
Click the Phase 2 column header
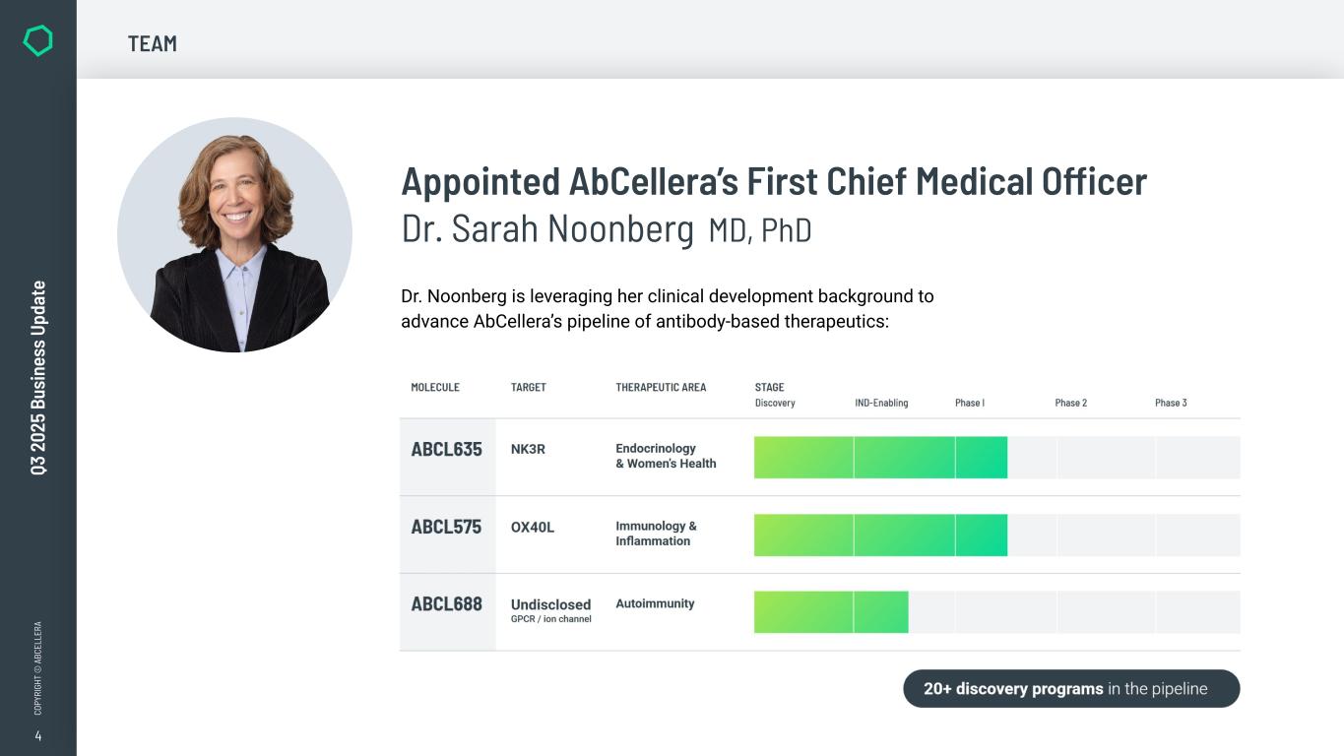click(1070, 403)
